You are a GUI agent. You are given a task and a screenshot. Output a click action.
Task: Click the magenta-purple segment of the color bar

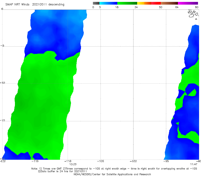(x=188, y=3)
